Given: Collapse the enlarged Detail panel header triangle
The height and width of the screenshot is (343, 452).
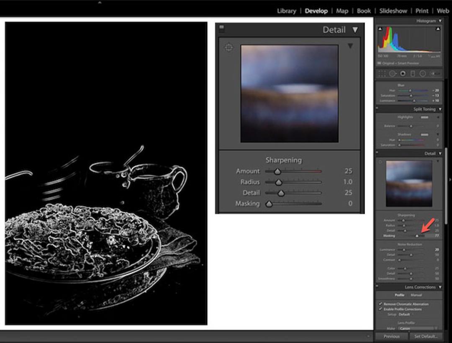Looking at the screenshot, I should (355, 30).
